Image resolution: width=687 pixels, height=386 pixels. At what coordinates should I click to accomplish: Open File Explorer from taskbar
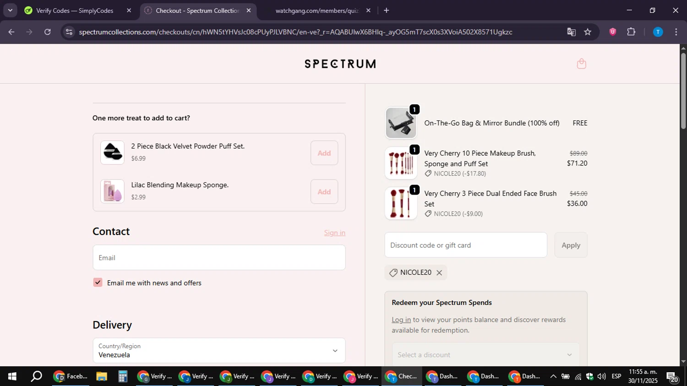point(102,376)
